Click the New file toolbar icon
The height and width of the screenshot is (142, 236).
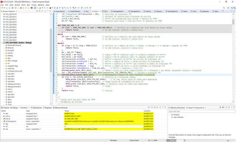2,8
